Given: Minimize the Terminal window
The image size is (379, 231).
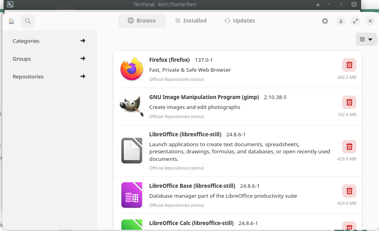Looking at the screenshot, I should tap(329, 4).
